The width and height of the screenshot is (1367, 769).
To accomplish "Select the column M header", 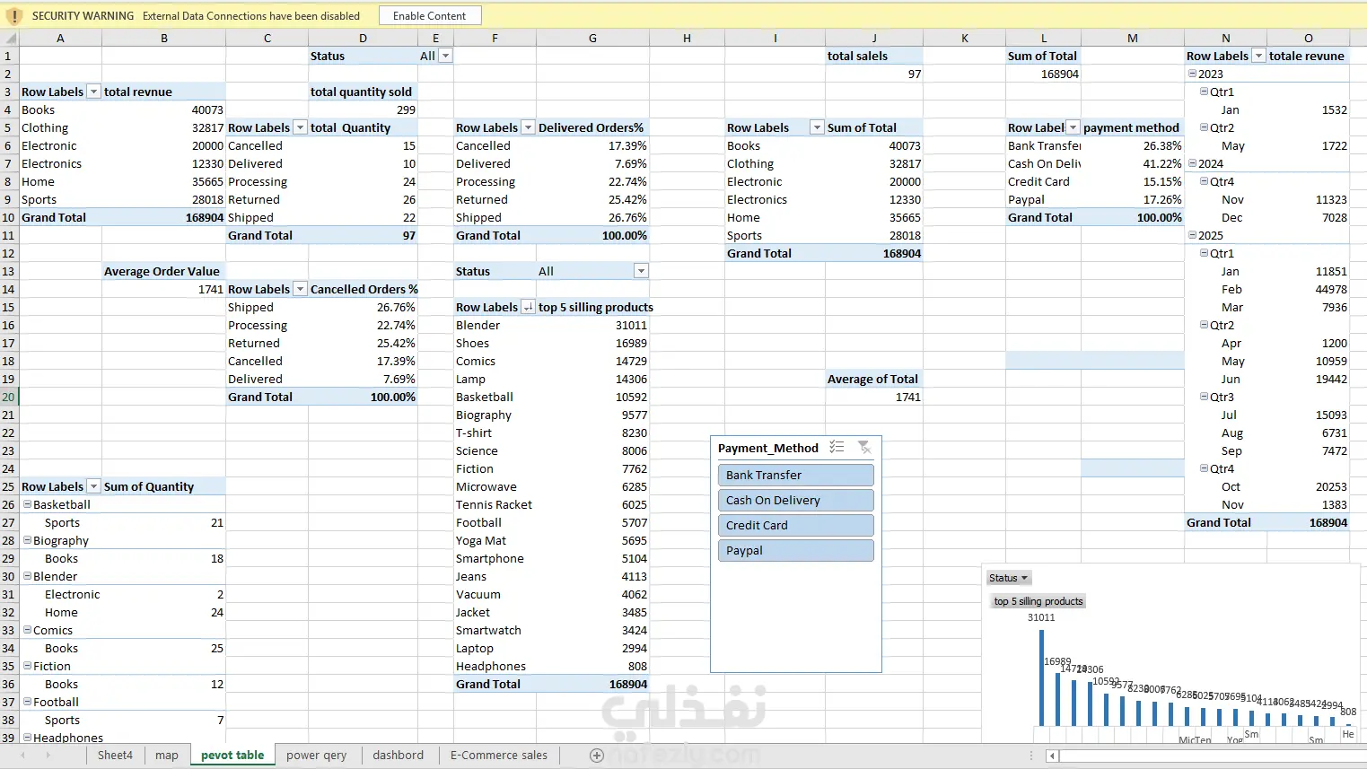I will 1133,39.
